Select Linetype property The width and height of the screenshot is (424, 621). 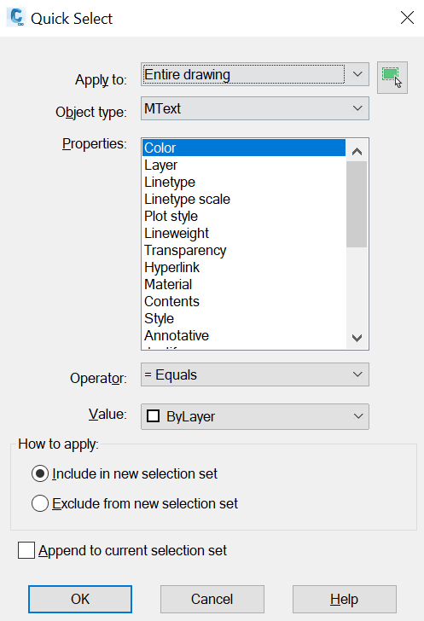(244, 182)
